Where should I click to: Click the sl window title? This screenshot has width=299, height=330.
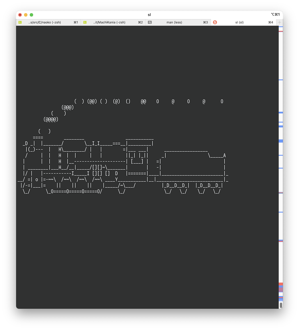(x=149, y=15)
